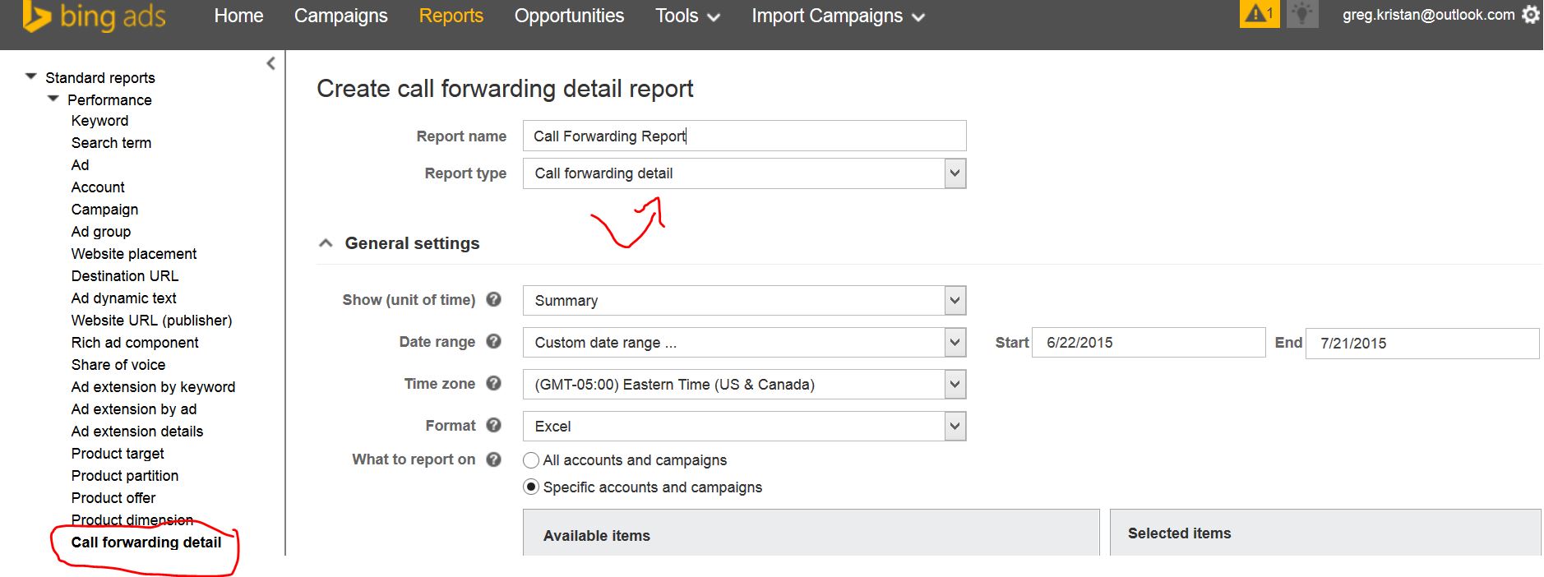1544x577 pixels.
Task: Open the Show (unit of time) Summary dropdown
Action: 744,301
